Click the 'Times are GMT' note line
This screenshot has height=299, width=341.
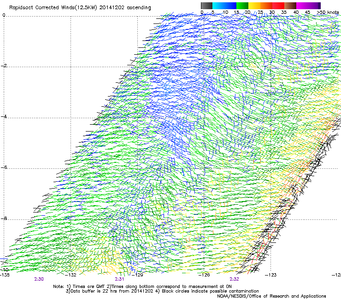tap(142, 287)
